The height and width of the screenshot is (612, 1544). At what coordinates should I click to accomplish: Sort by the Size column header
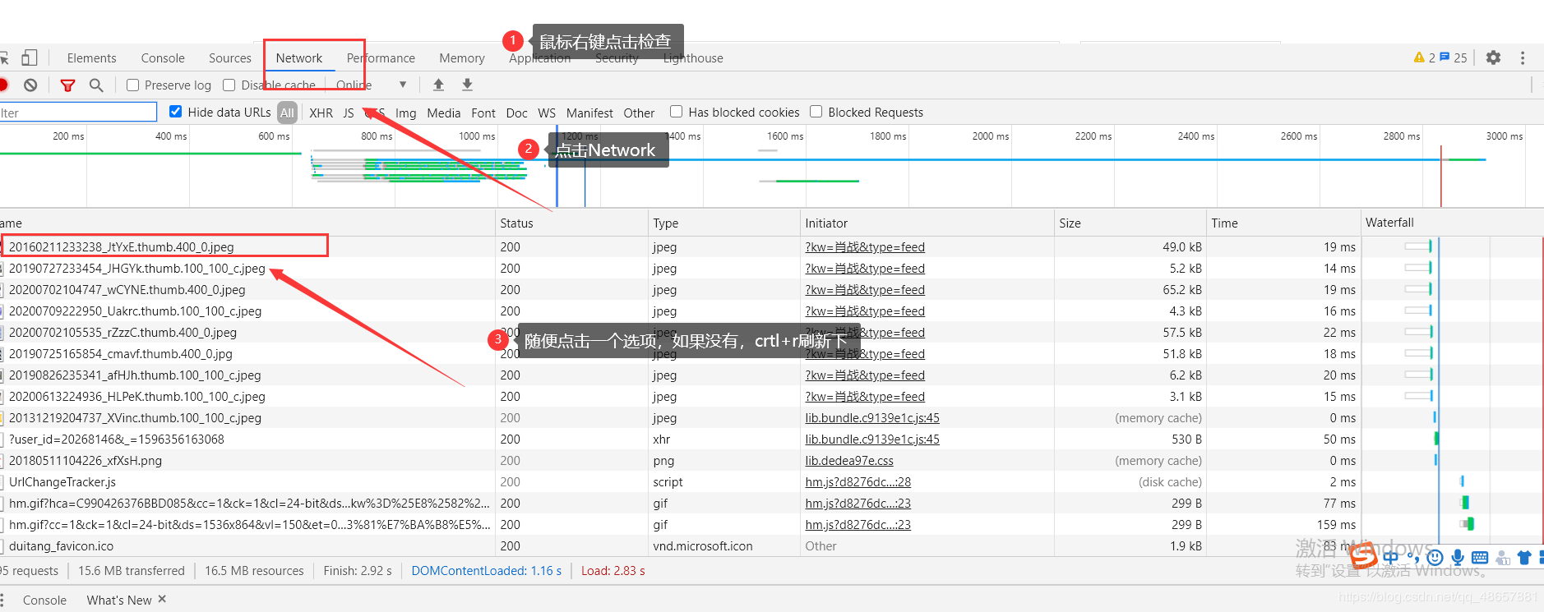coord(1130,223)
